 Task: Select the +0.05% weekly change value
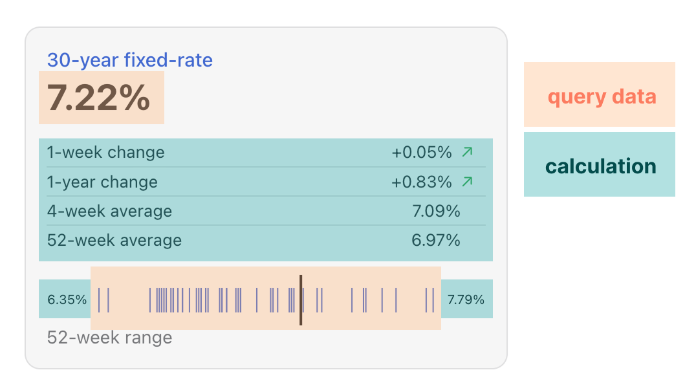(421, 153)
